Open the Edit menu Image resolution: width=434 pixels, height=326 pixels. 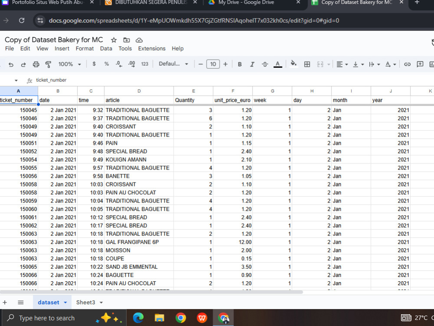click(x=25, y=49)
